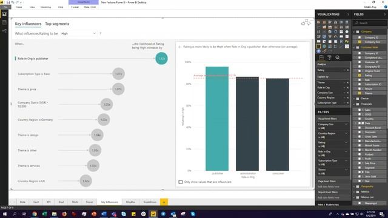The height and width of the screenshot is (218, 388).
Task: Open Excel from the taskbar
Action: (44, 214)
